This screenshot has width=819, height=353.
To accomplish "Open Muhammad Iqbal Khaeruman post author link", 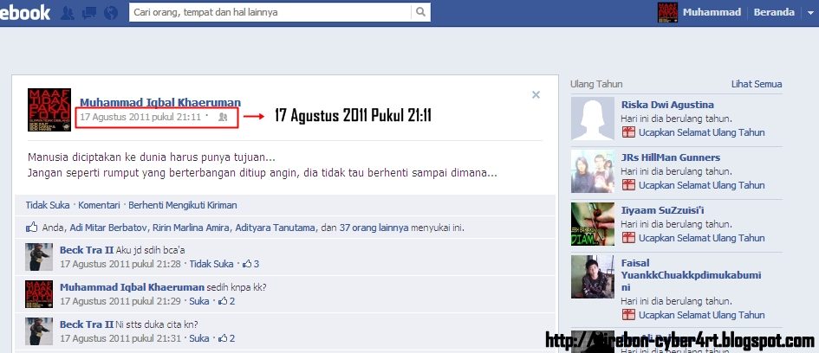I will 160,102.
